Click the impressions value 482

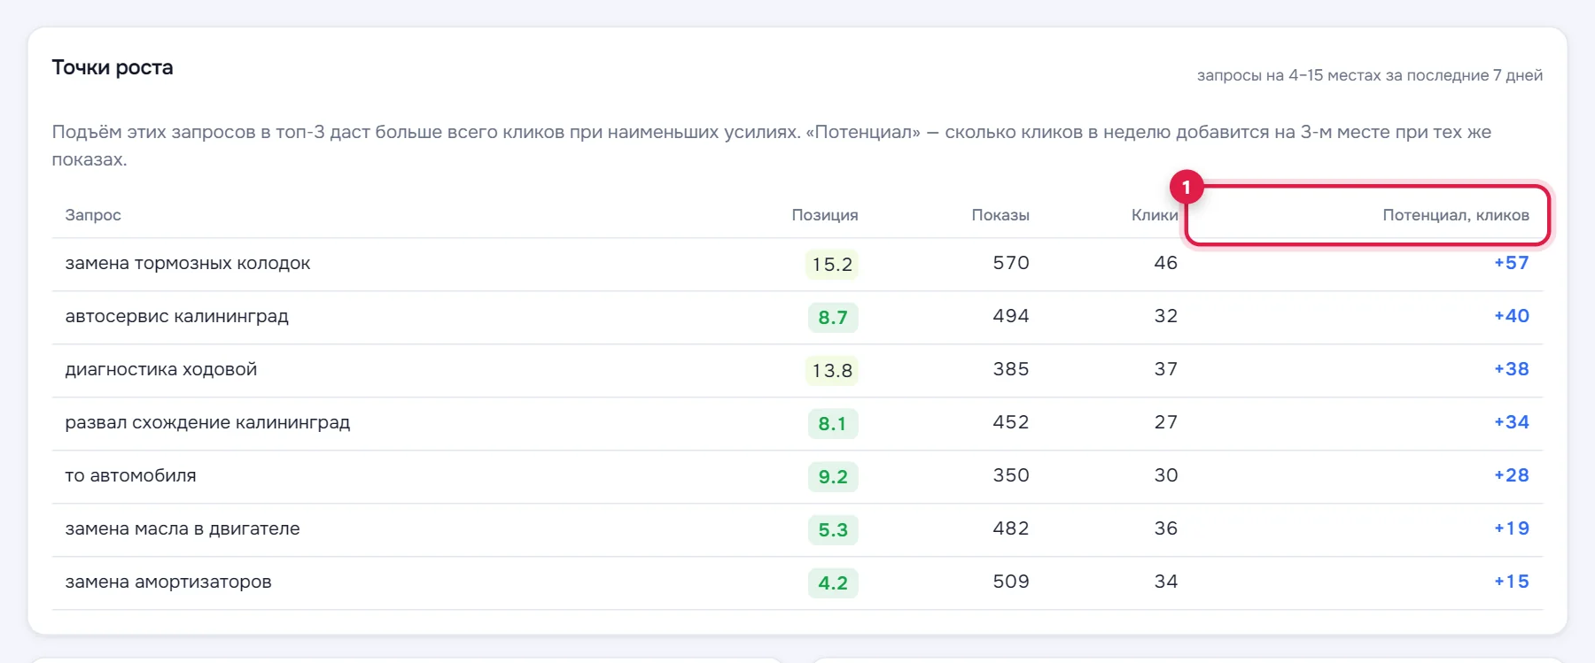coord(1011,528)
